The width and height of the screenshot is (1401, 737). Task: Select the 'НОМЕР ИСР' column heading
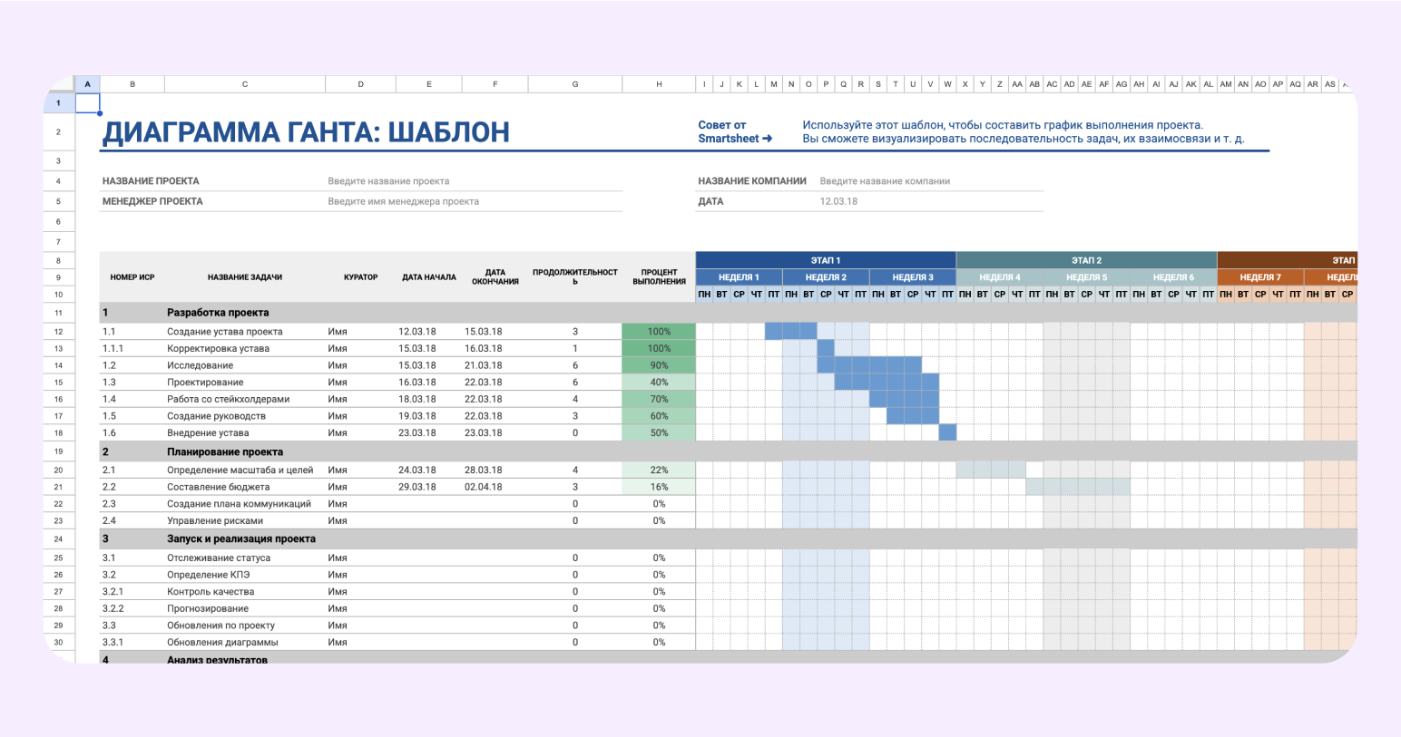(x=132, y=277)
